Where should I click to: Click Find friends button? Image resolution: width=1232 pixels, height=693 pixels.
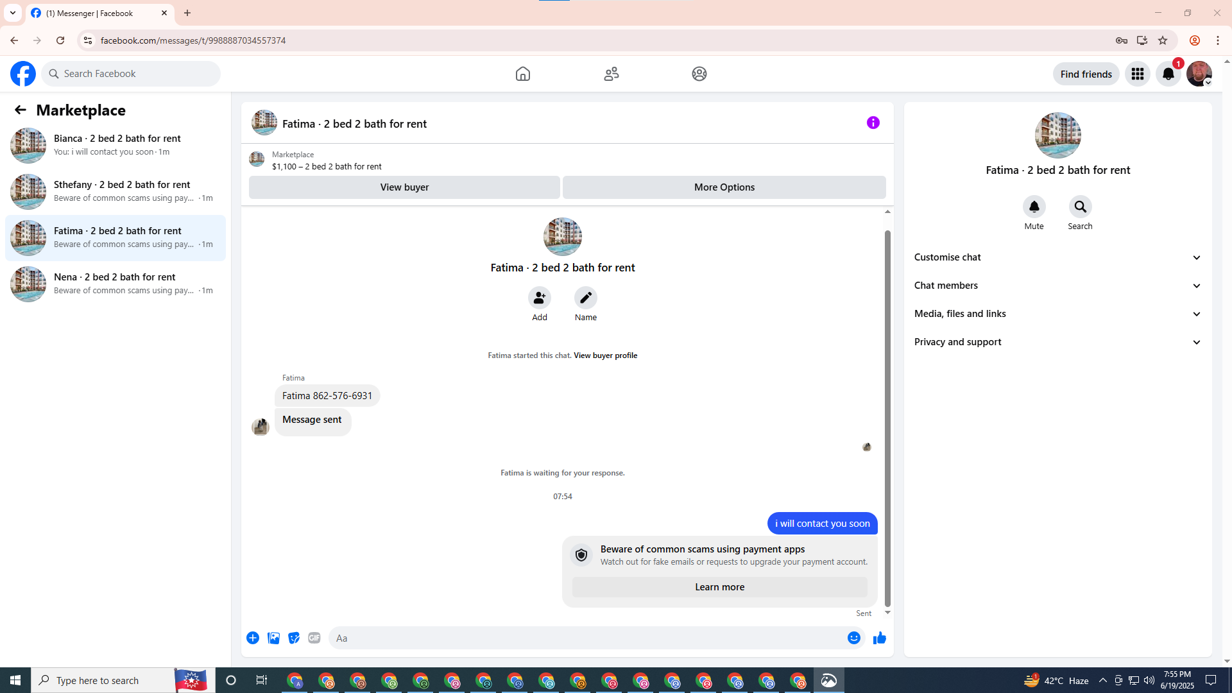pos(1086,74)
